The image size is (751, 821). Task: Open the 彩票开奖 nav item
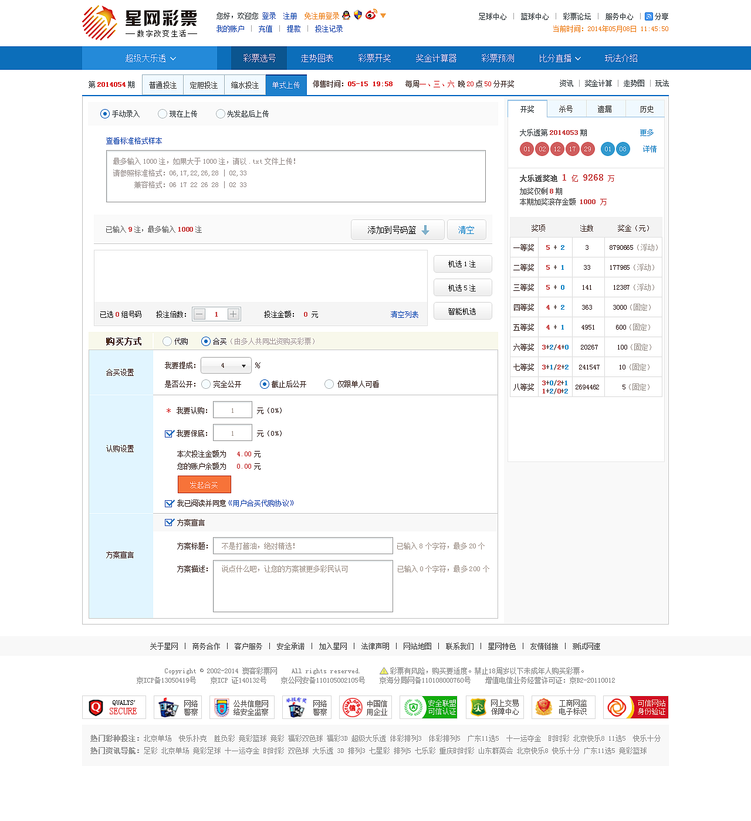[x=374, y=58]
